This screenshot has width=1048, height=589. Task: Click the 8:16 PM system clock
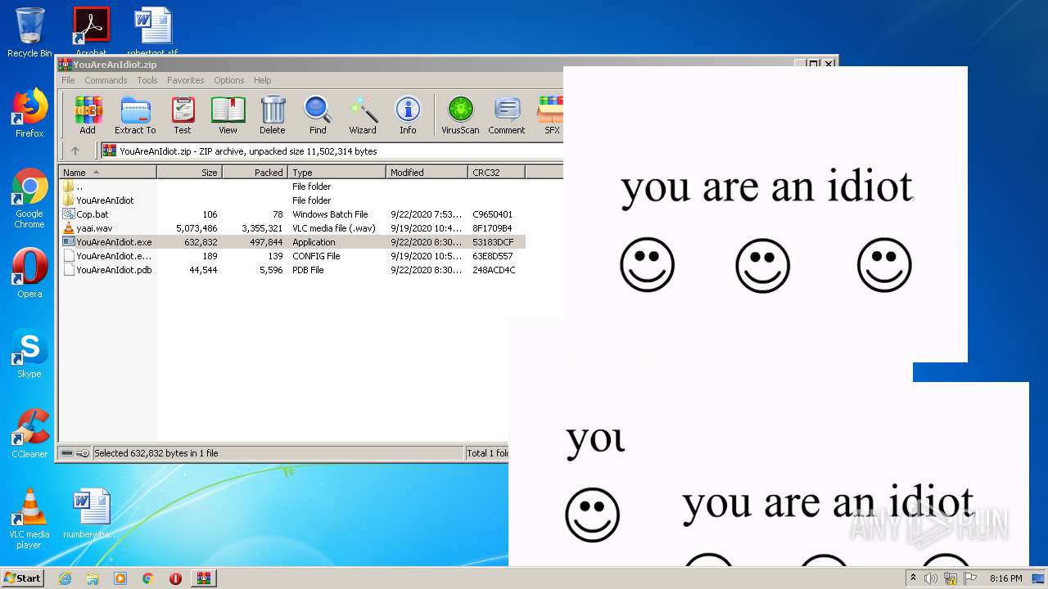point(1005,578)
